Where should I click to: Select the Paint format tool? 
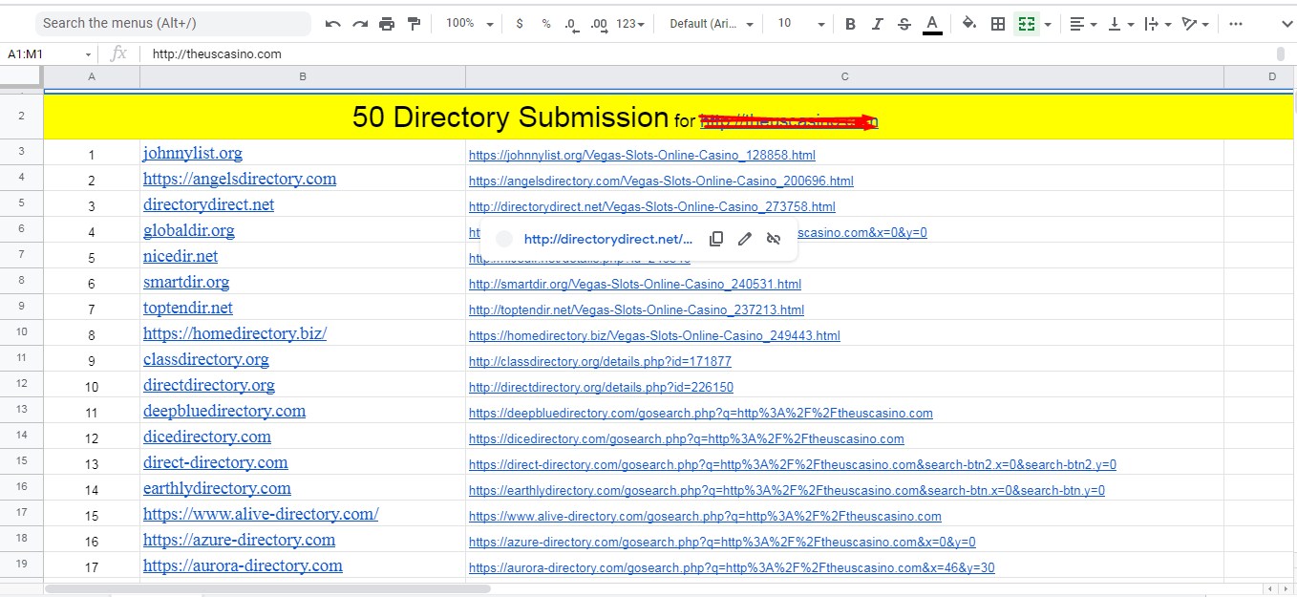[414, 23]
